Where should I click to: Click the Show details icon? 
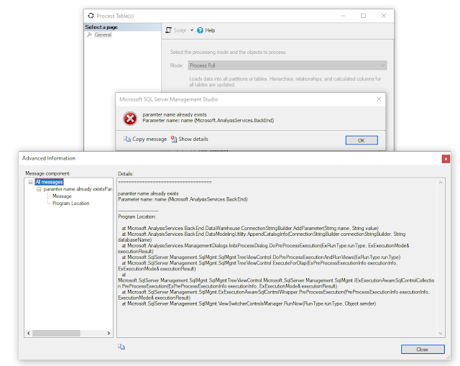pyautogui.click(x=174, y=139)
